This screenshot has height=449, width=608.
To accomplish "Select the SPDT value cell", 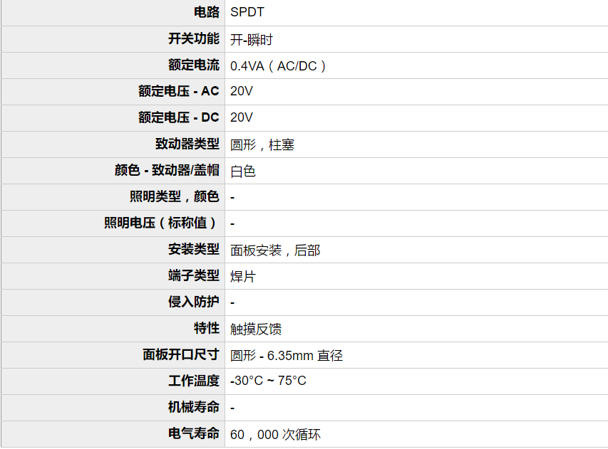I will tap(247, 13).
